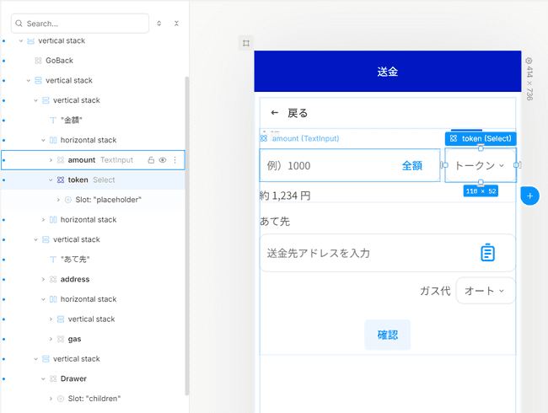The width and height of the screenshot is (548, 413).
Task: Select the GoBack tree row
Action: (93, 61)
